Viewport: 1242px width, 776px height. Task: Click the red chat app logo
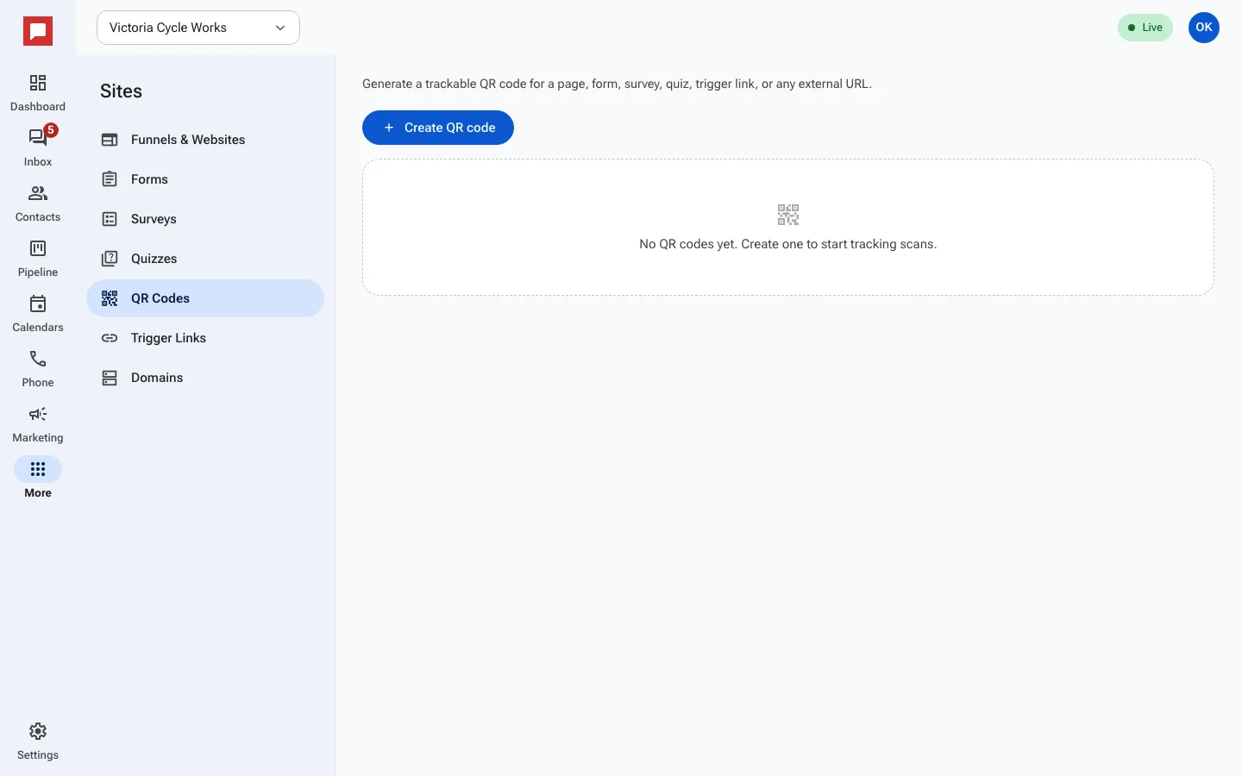tap(38, 31)
